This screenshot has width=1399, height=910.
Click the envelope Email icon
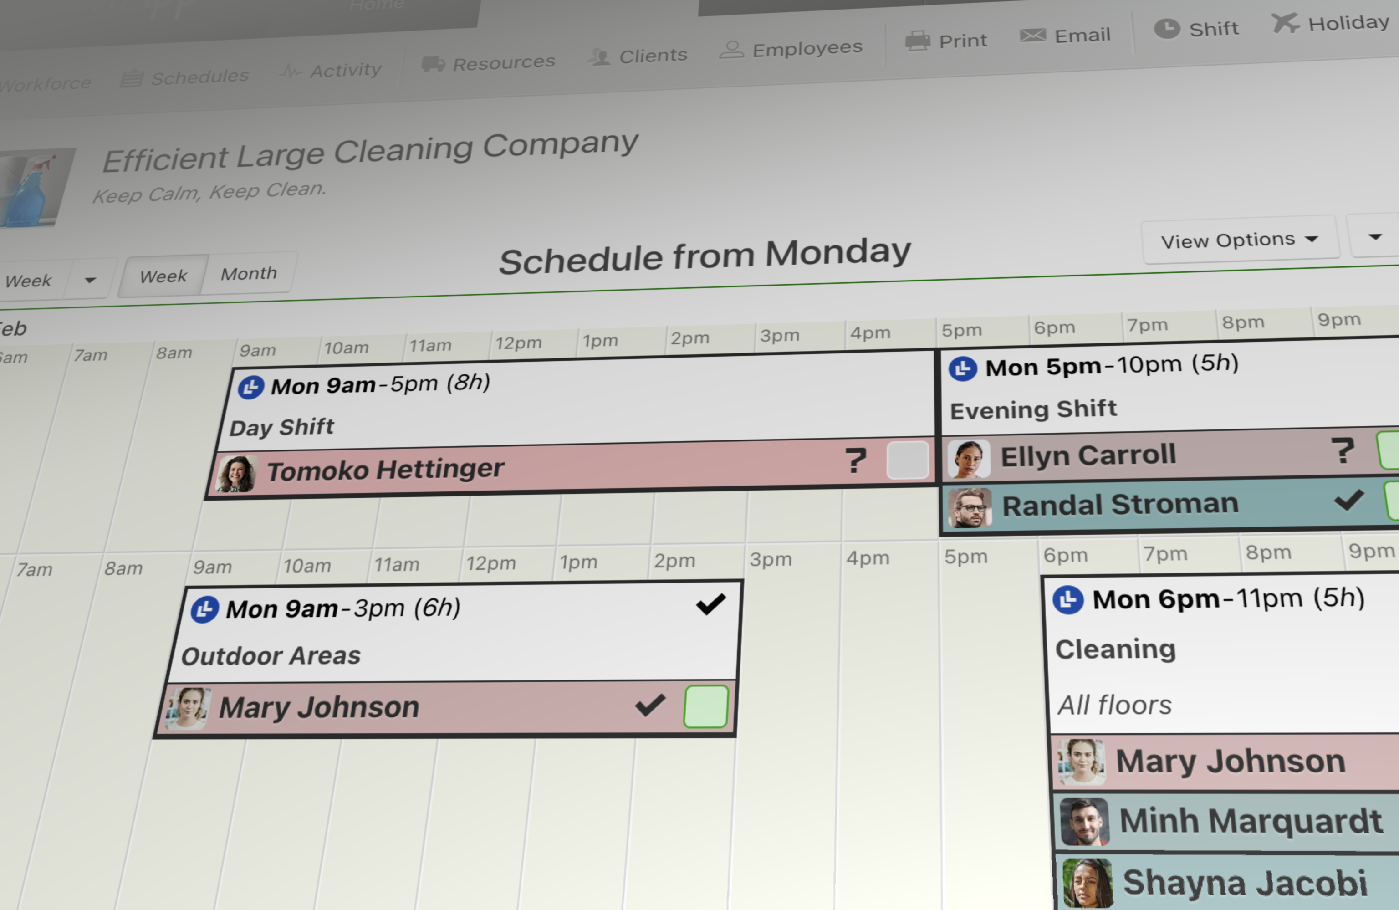coord(1033,35)
